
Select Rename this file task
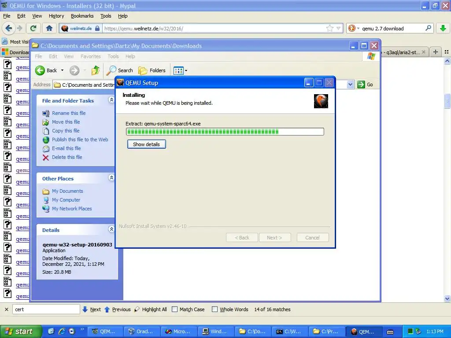coord(68,113)
